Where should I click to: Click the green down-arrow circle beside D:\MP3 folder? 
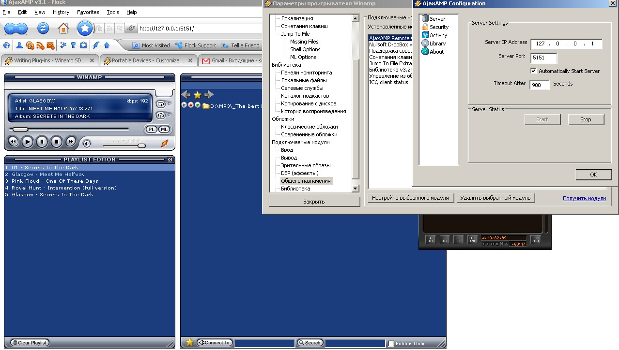198,105
